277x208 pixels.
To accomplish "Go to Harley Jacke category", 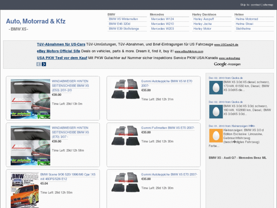I will [x=202, y=24].
